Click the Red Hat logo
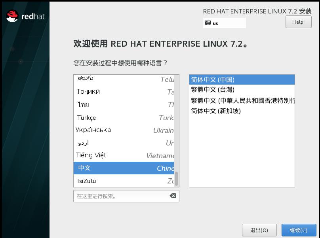This screenshot has height=238, width=320. point(25,16)
